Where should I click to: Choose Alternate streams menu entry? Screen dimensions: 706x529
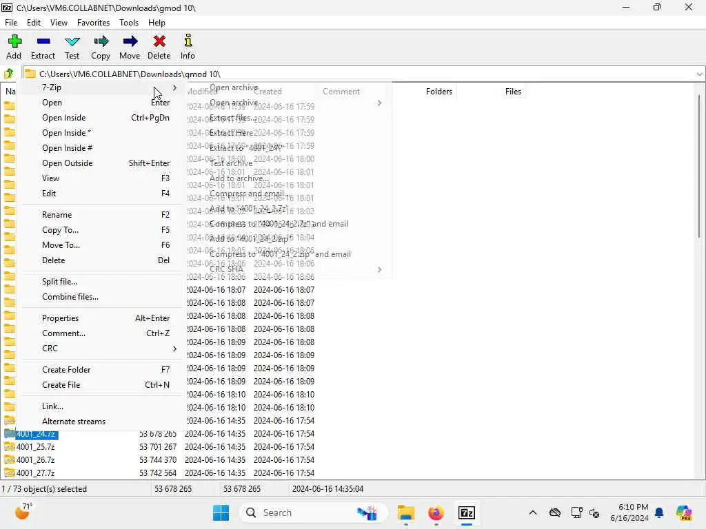point(101,422)
